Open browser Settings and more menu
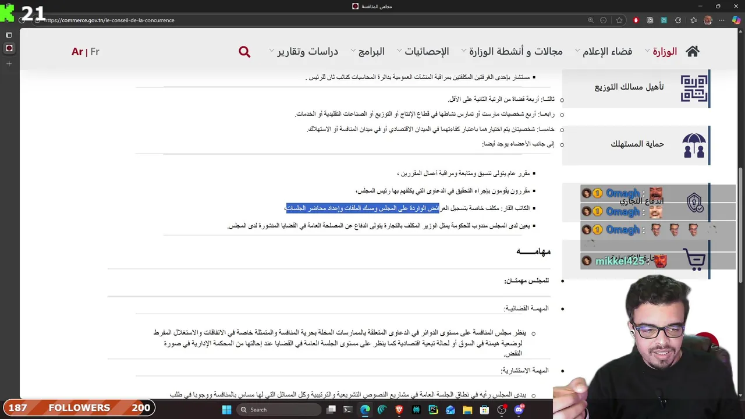745x419 pixels. point(722,20)
